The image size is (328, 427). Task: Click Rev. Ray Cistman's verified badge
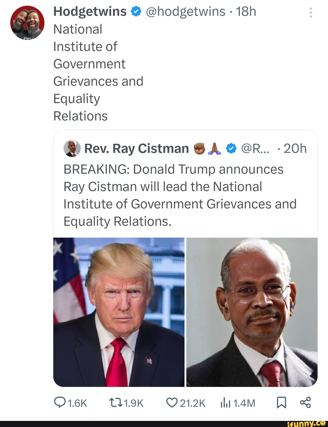pos(232,148)
